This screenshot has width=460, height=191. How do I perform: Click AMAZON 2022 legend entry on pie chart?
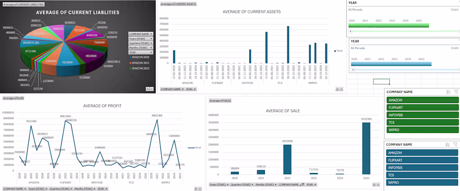click(140, 68)
